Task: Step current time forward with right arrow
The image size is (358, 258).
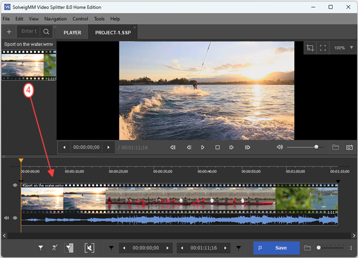Action: 108,147
